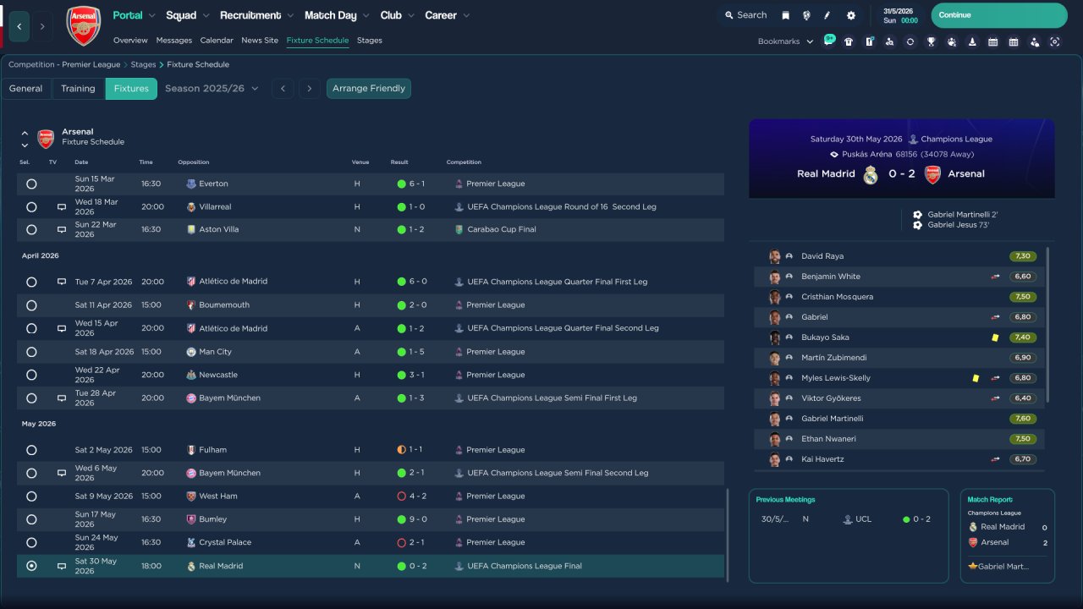Open the settings gear icon
Screen dimensions: 1083x609
coord(850,15)
